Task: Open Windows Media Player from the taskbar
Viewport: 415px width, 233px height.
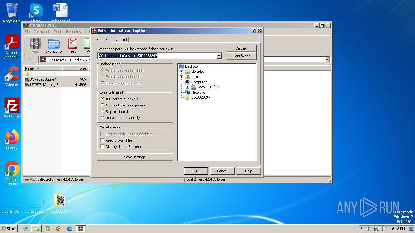Action: [x=48, y=229]
